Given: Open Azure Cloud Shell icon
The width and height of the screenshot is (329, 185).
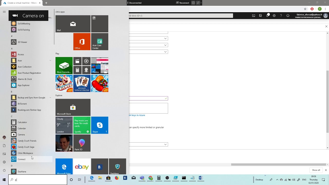Looking at the screenshot, I should coord(253,16).
